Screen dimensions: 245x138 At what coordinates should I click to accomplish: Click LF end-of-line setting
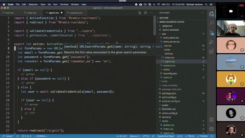(x=153, y=136)
